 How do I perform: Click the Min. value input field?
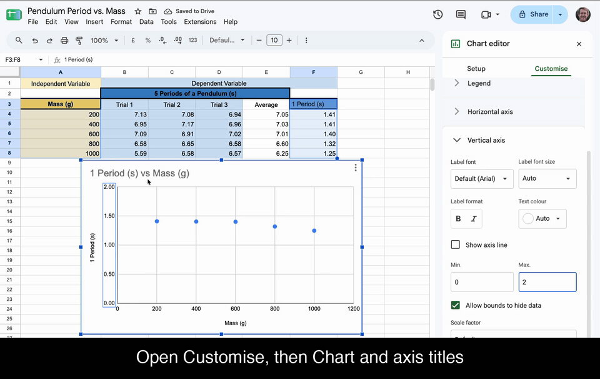point(482,282)
